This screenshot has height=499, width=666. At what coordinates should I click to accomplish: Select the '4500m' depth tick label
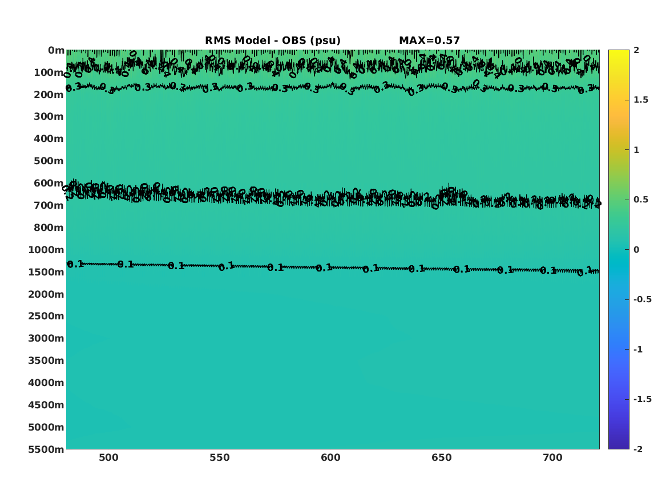pyautogui.click(x=46, y=405)
